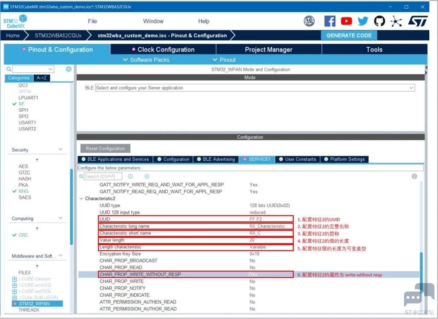Open the Window menu
This screenshot has width=438, height=319.
(153, 21)
